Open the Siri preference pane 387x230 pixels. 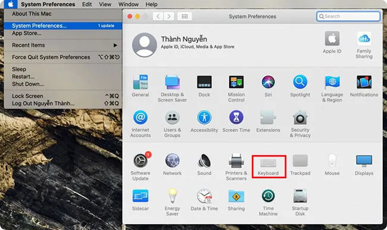tap(268, 86)
